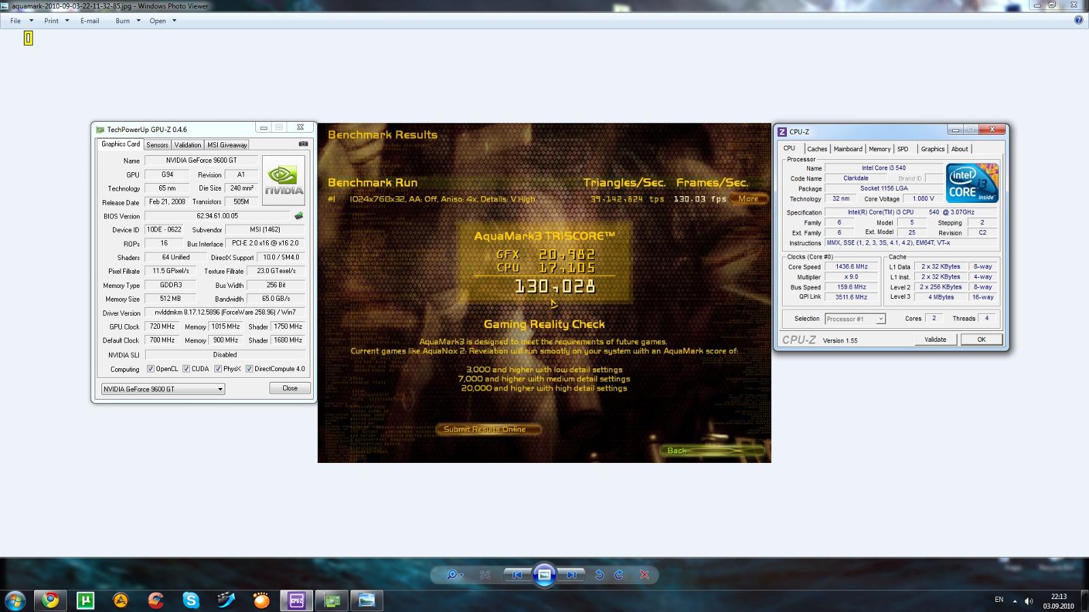This screenshot has width=1089, height=612.
Task: Open Photo Viewer help question mark icon
Action: coord(1078,20)
